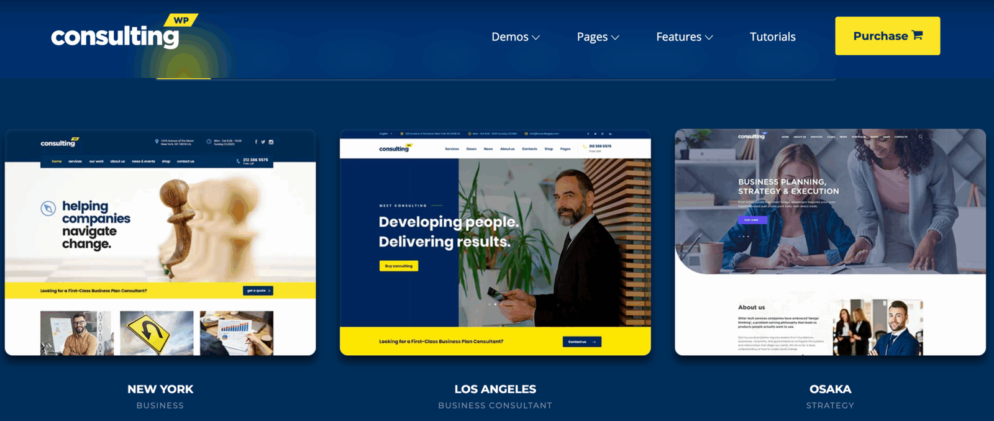Click 'Buy consulting' yellow button
This screenshot has height=421, width=994.
click(x=399, y=266)
